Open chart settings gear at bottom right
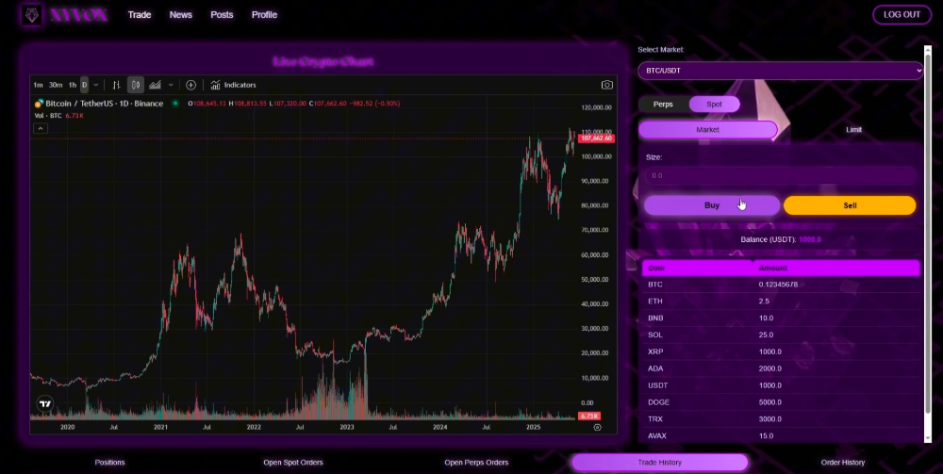Viewport: 943px width, 474px height. [x=597, y=427]
